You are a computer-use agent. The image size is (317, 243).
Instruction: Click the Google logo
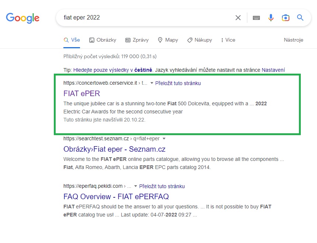coord(22,18)
